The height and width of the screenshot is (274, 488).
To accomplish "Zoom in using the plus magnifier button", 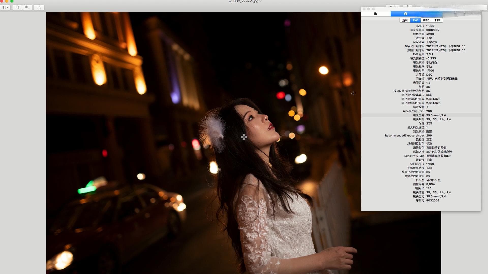I will click(27, 7).
